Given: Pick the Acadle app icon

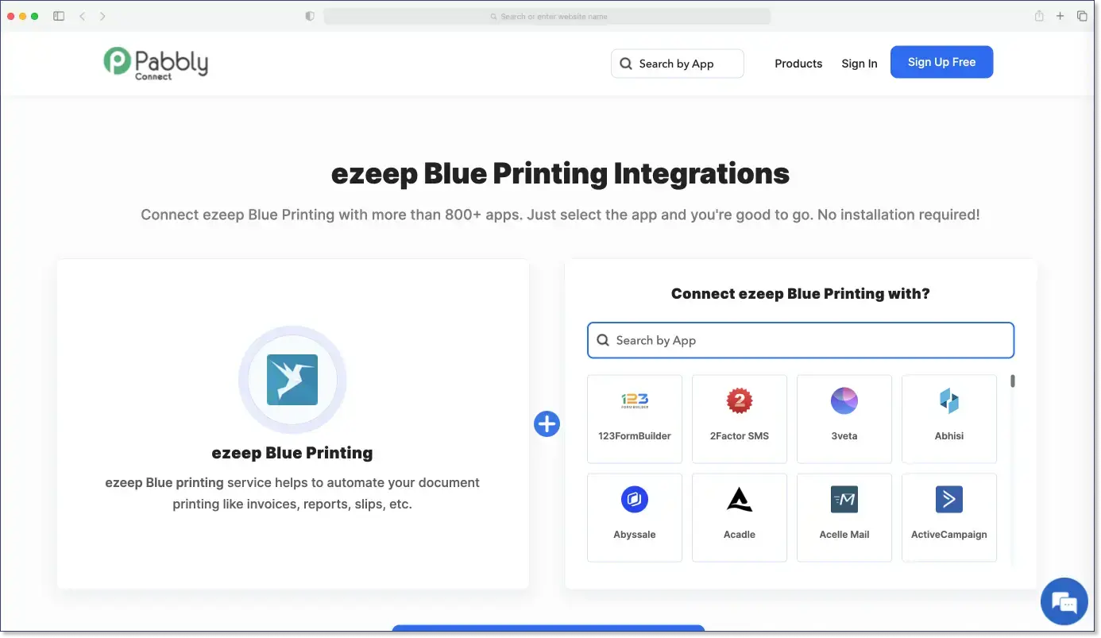Looking at the screenshot, I should 739,499.
